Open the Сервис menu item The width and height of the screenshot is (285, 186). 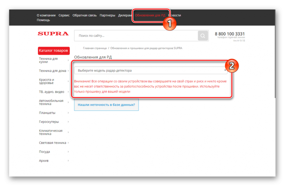[64, 15]
